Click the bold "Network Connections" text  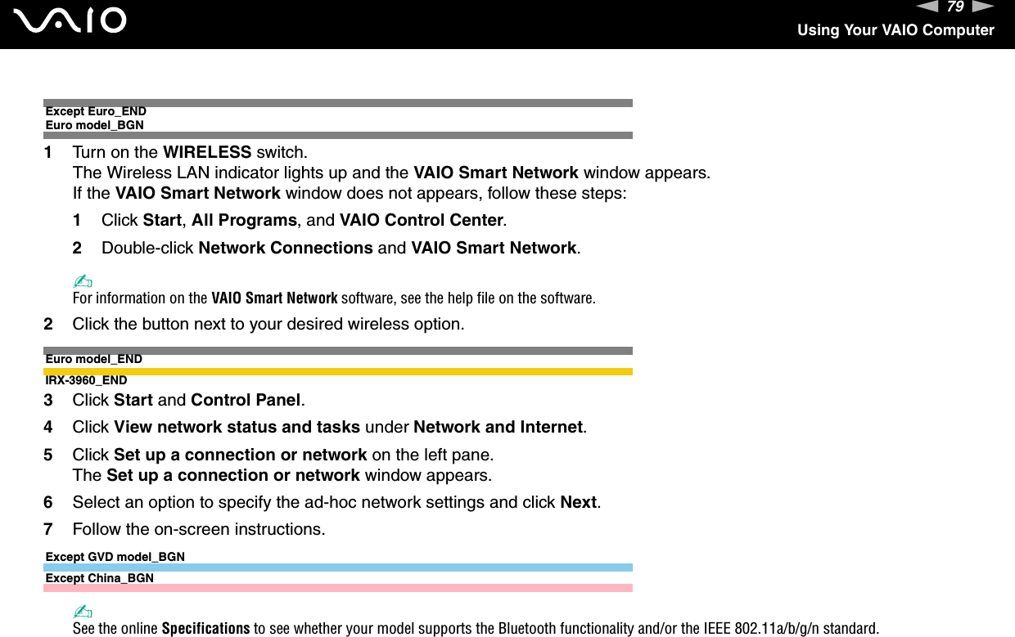click(286, 248)
